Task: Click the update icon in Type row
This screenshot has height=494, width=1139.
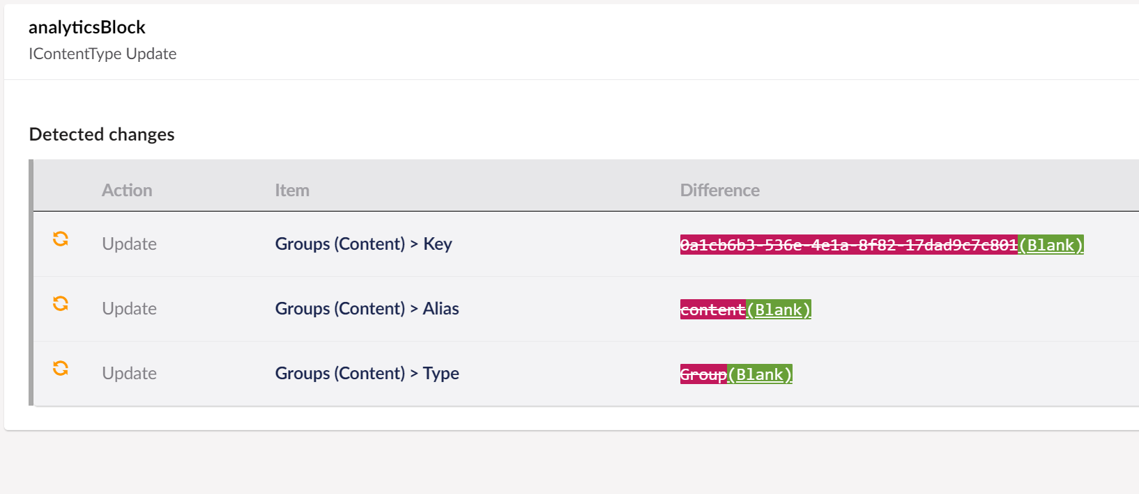Action: 61,368
